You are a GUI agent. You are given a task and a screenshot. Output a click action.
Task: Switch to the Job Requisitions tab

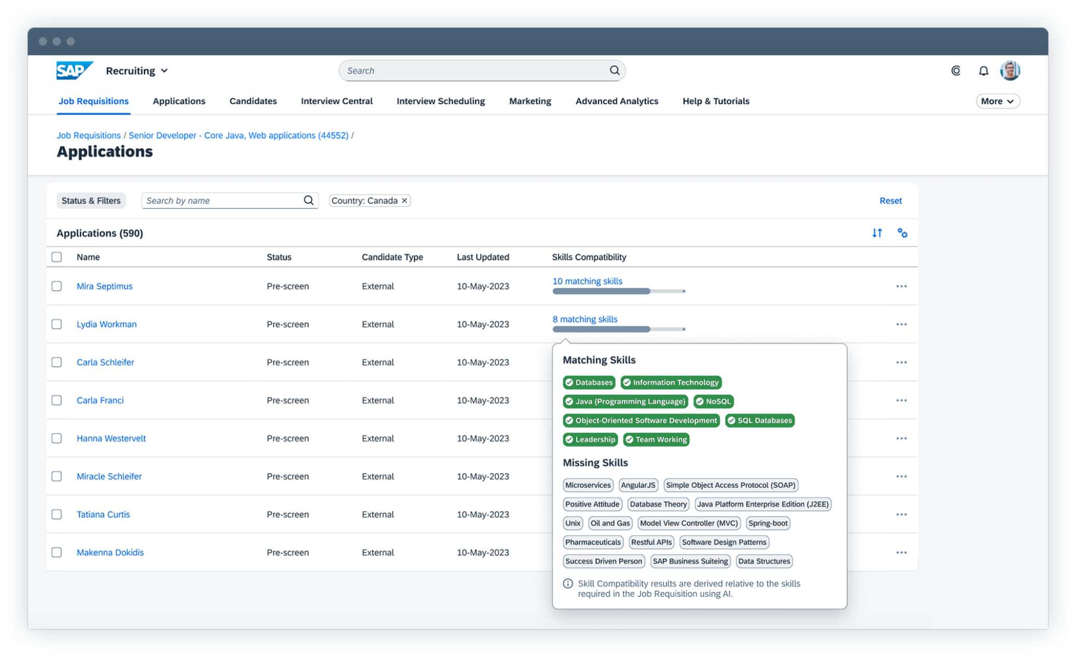click(x=93, y=101)
